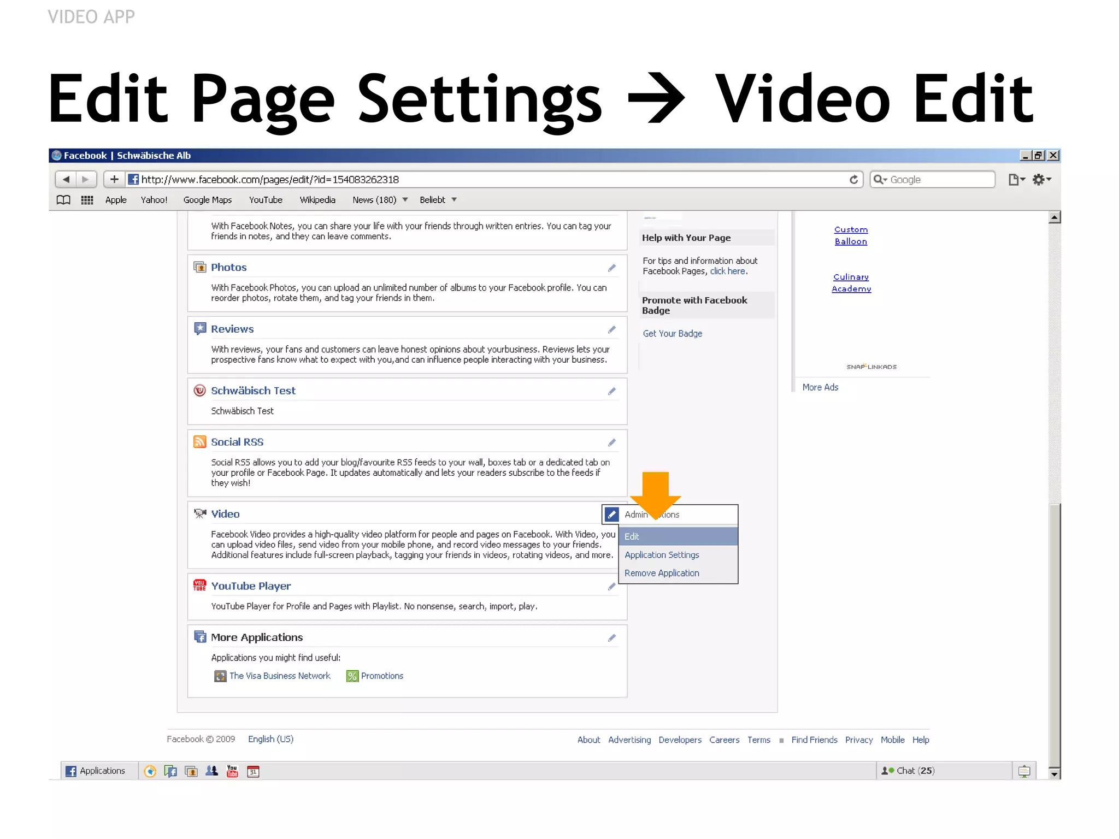Click the pencil icon for Schwäbisch Test
Screen dimensions: 1119x839
click(612, 391)
